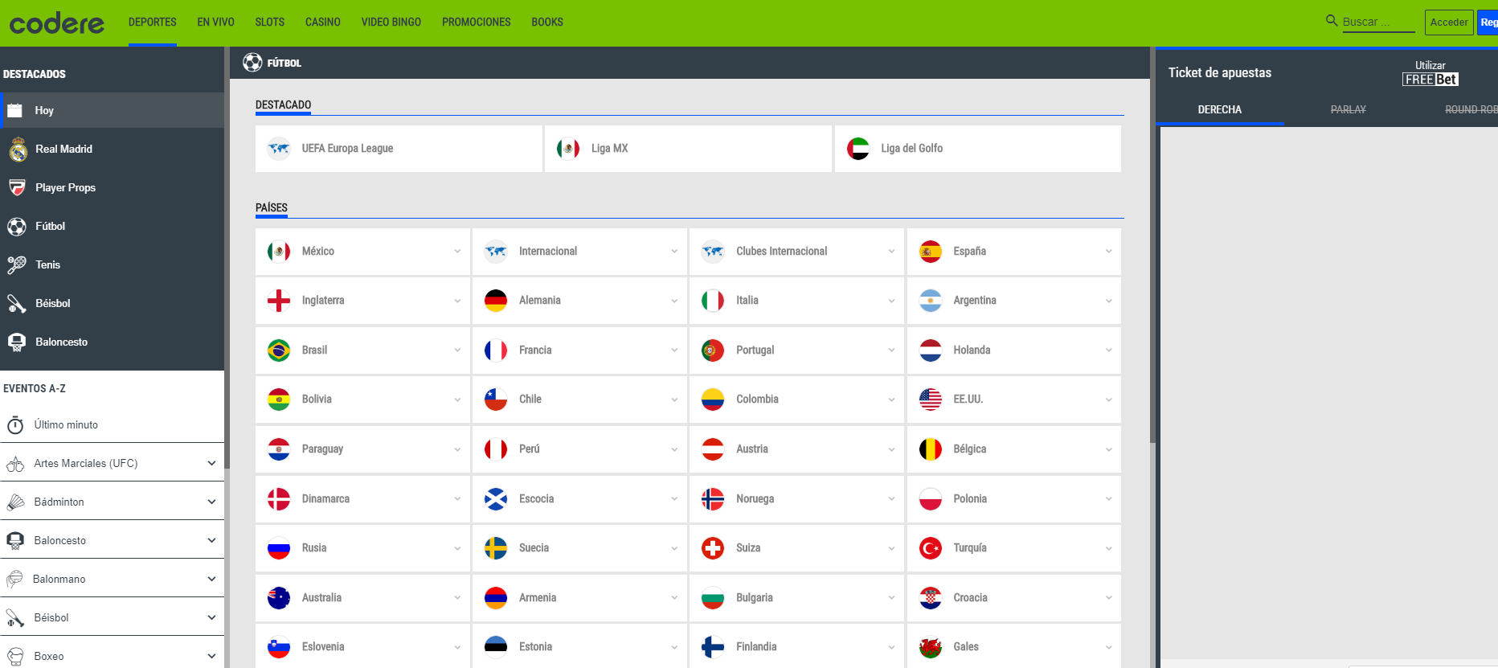Click the Brasil flag icon
The height and width of the screenshot is (668, 1498).
(279, 350)
